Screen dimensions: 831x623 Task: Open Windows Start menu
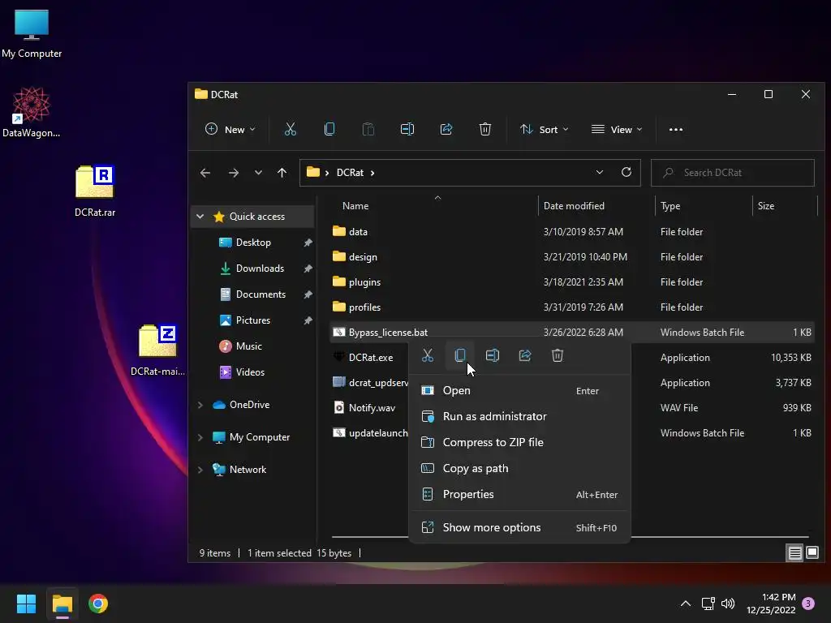pos(26,604)
